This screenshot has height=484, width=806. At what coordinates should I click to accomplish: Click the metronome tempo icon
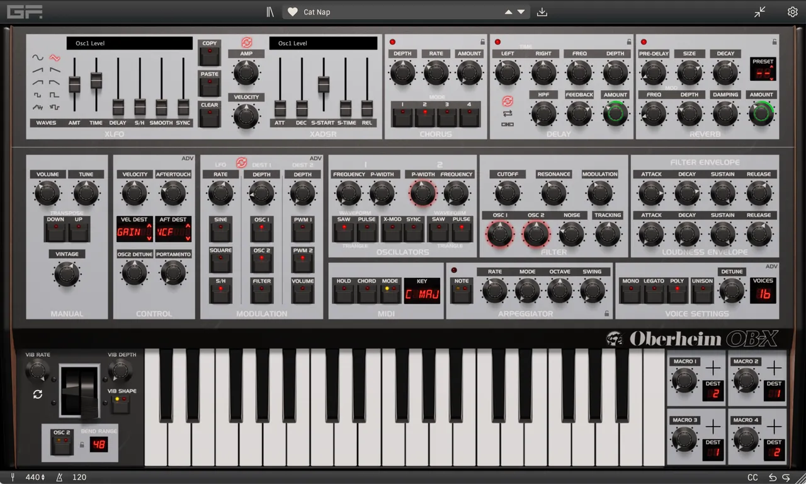60,477
